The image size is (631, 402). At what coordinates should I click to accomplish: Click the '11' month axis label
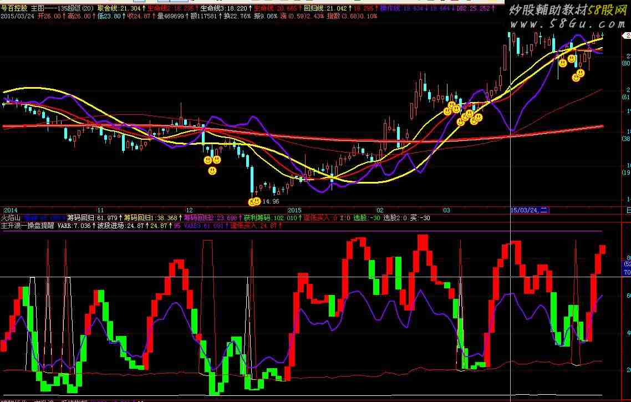(100, 210)
